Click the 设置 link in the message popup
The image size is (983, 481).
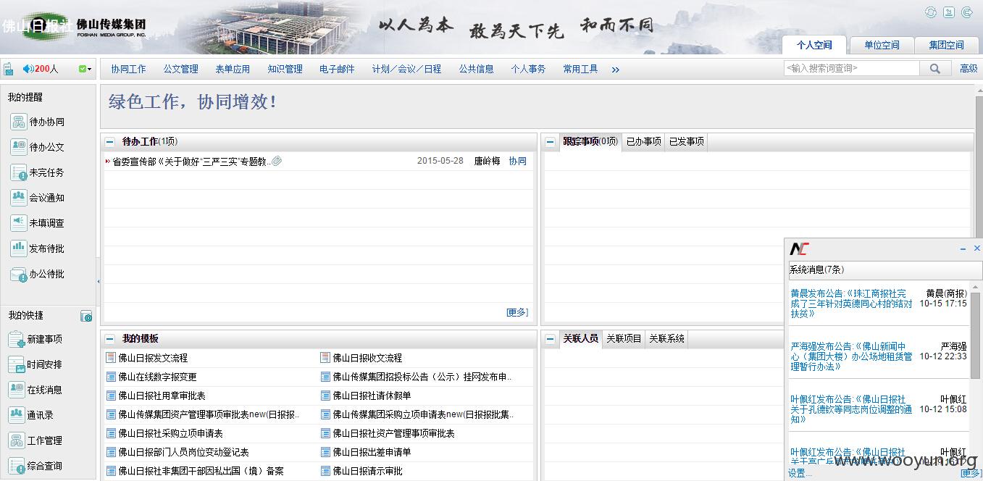[800, 473]
